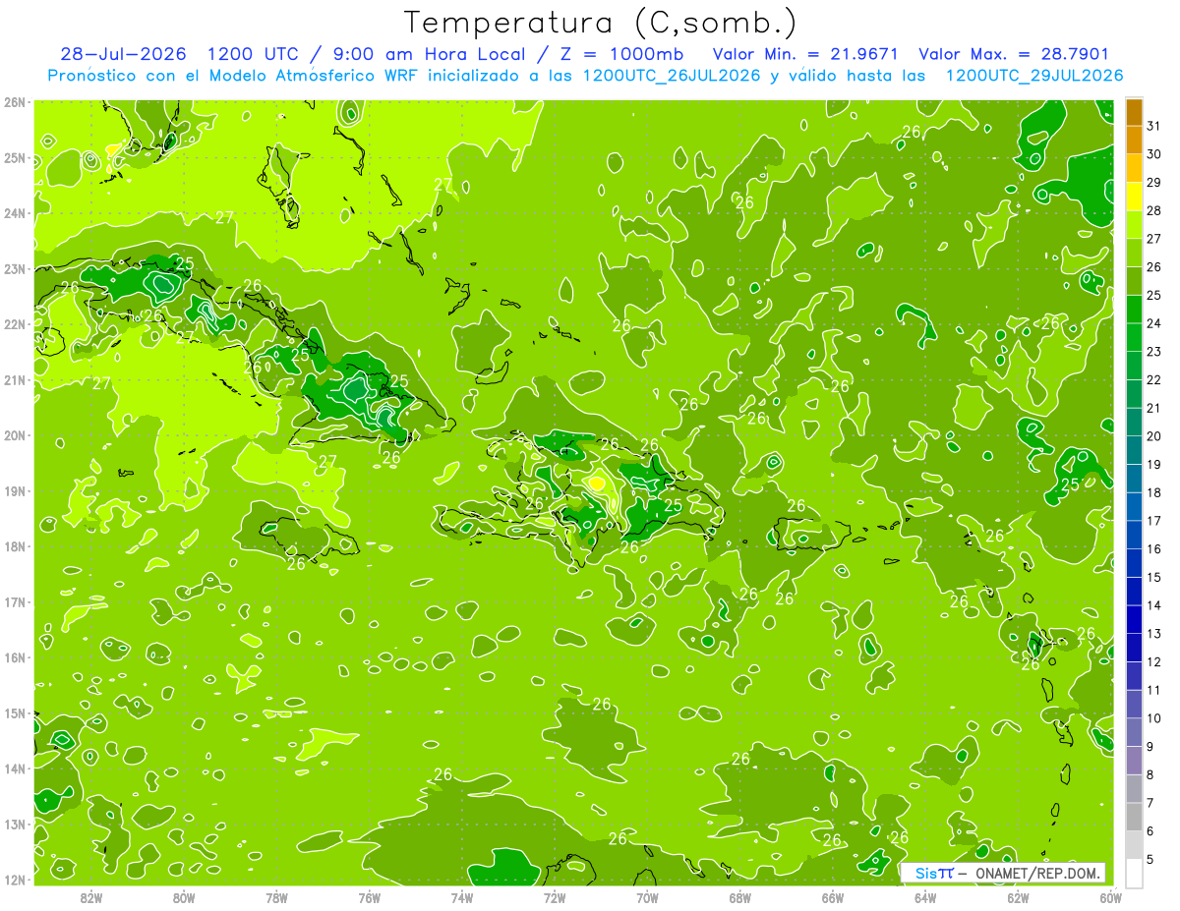Click latitude axis label '25N'
This screenshot has height=911, width=1180.
pyautogui.click(x=15, y=157)
